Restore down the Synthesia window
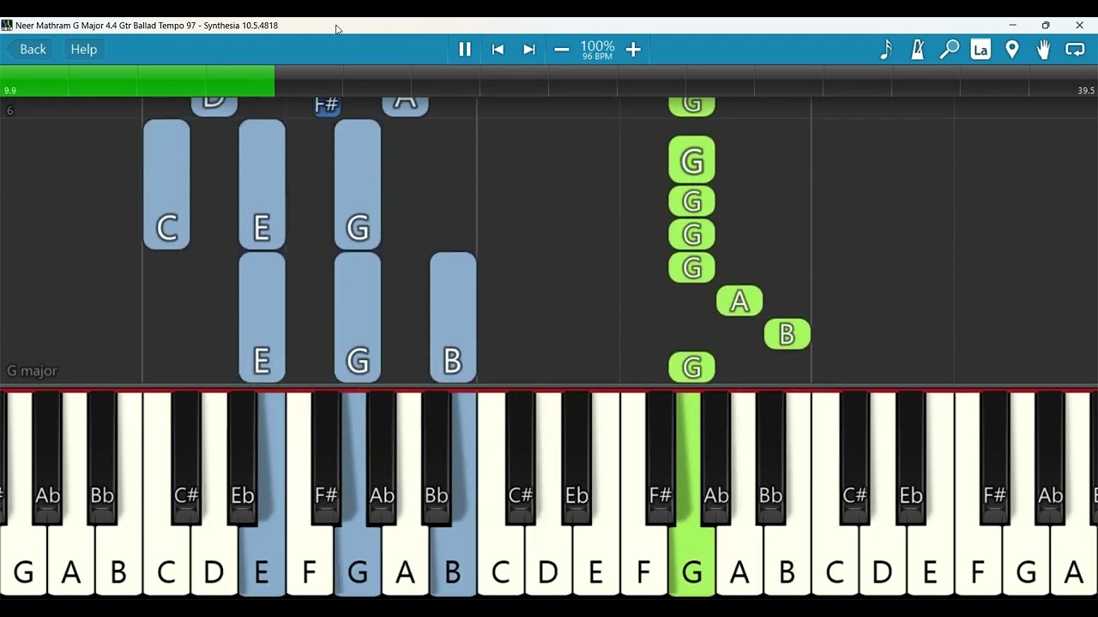The height and width of the screenshot is (617, 1098). coord(1046,25)
